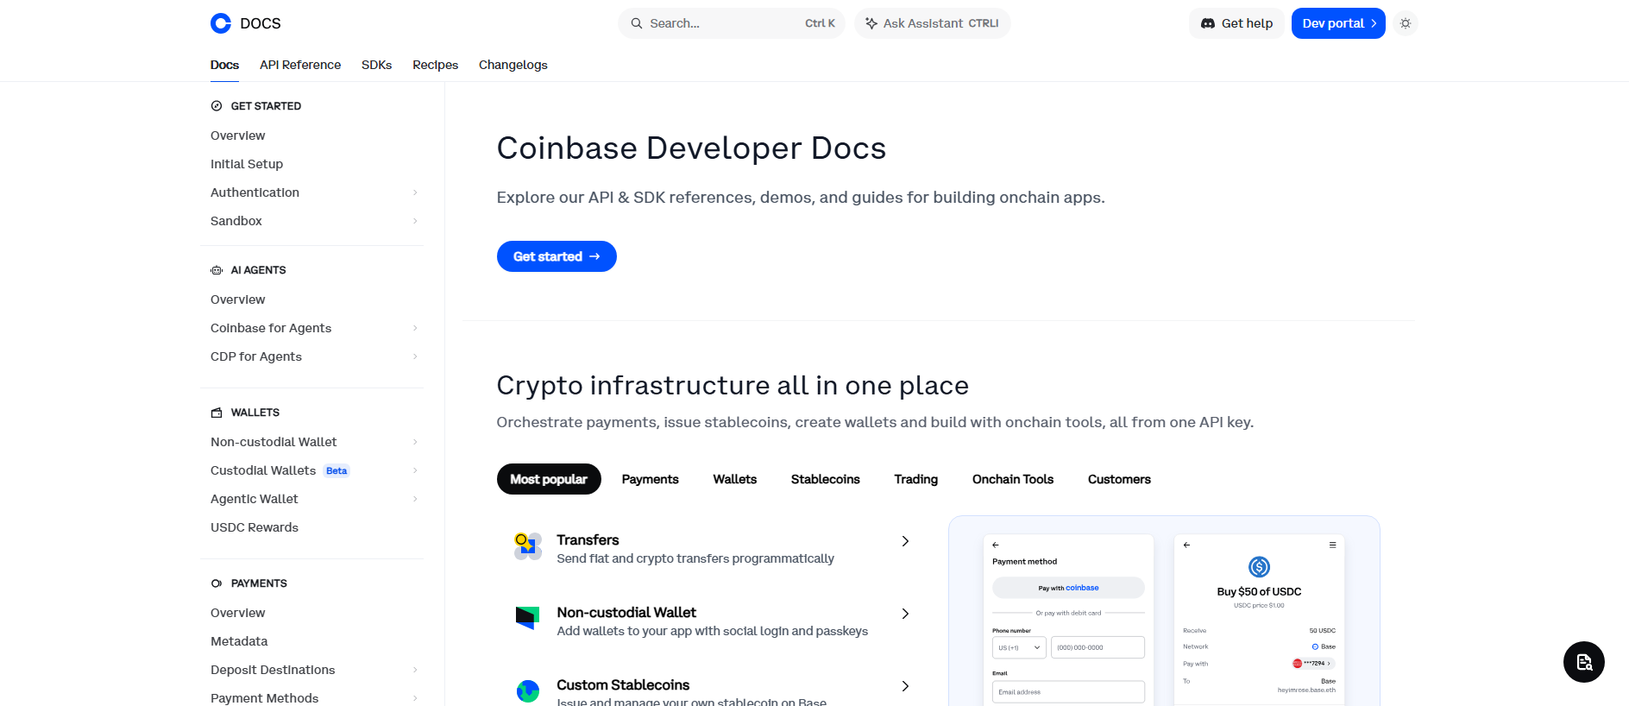Click the Transfers card title
1629x706 pixels.
588,539
